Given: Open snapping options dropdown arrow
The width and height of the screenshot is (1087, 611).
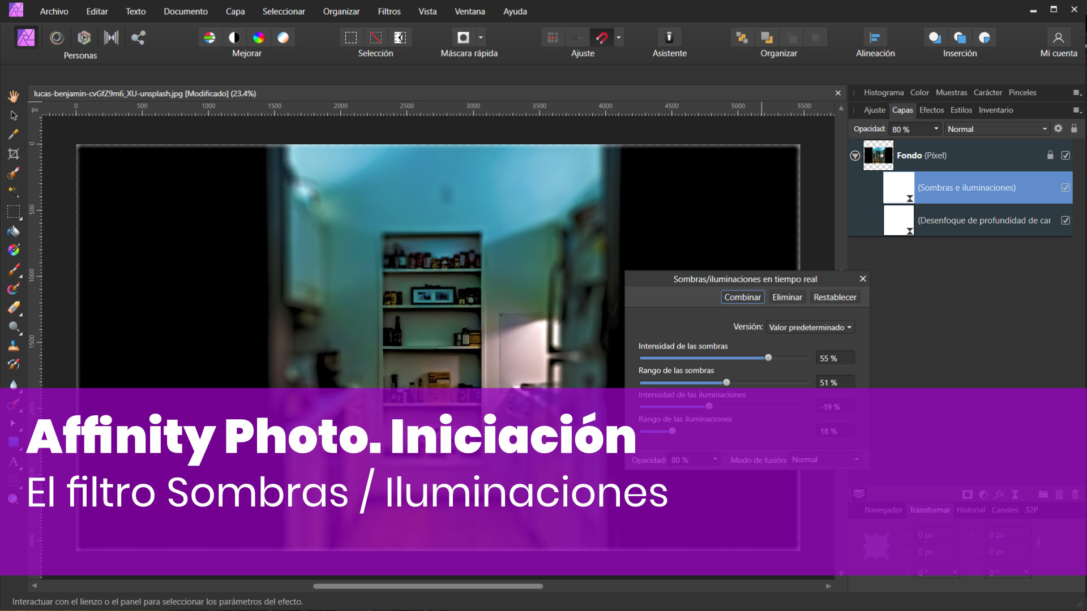Looking at the screenshot, I should 619,37.
